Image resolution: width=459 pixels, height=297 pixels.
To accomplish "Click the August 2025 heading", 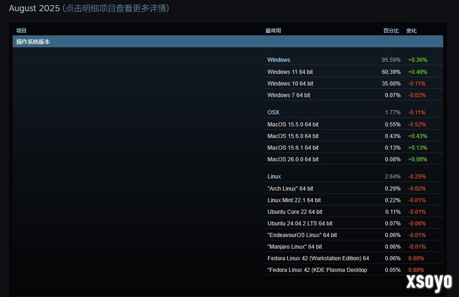I will tap(34, 8).
